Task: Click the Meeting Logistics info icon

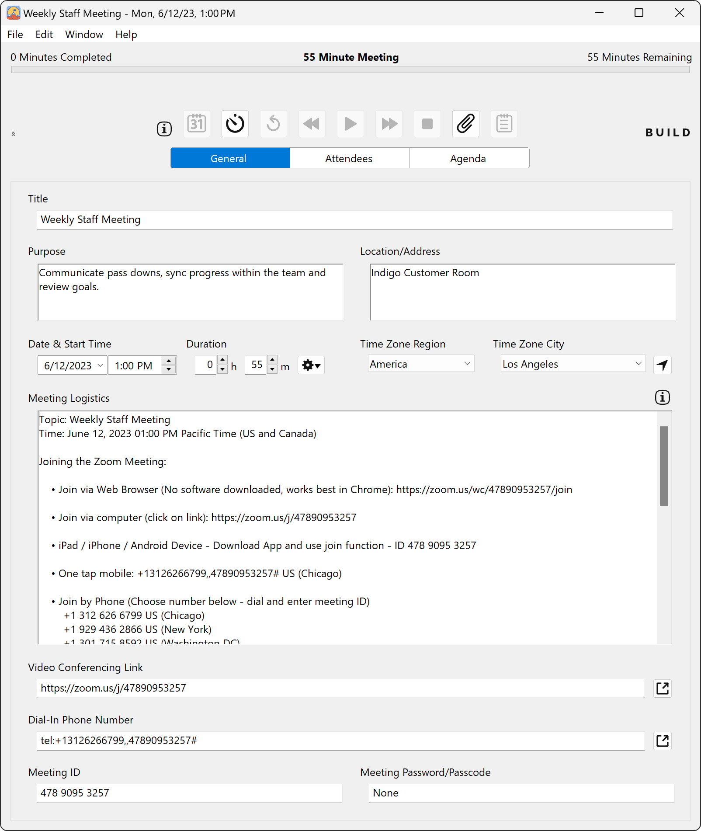Action: pos(663,397)
